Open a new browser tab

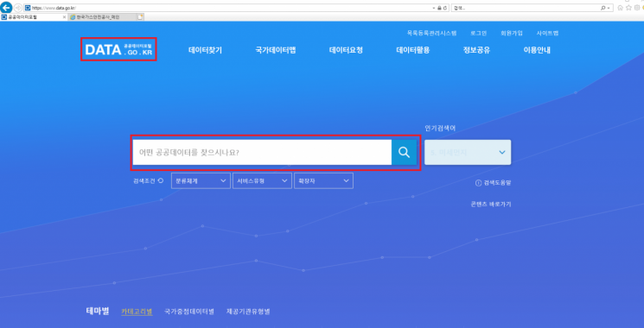140,17
